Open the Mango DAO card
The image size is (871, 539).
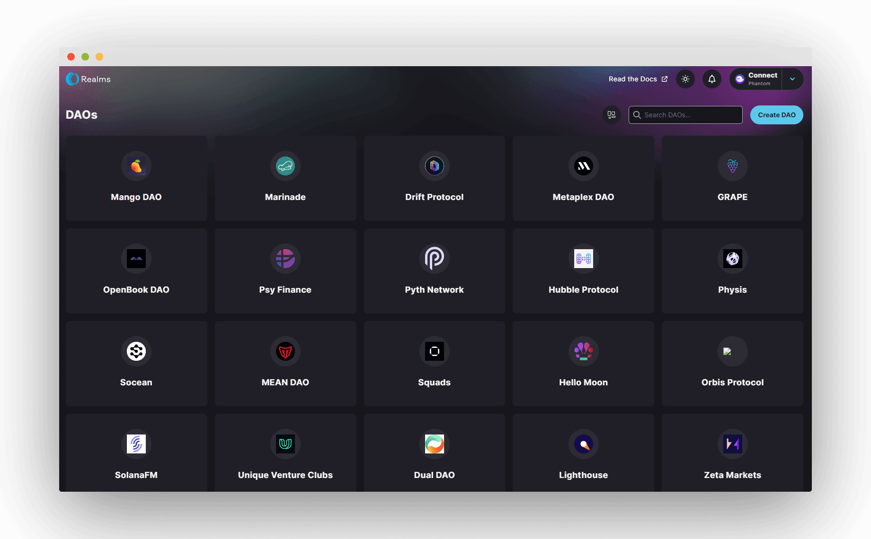pyautogui.click(x=136, y=178)
